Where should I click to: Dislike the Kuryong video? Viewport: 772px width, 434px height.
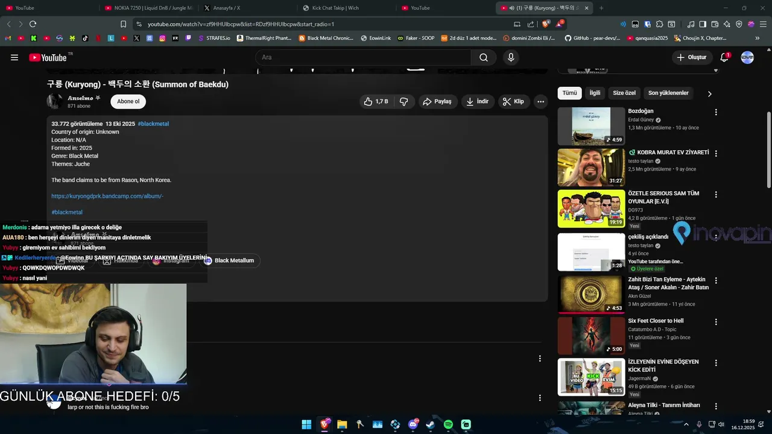click(404, 101)
